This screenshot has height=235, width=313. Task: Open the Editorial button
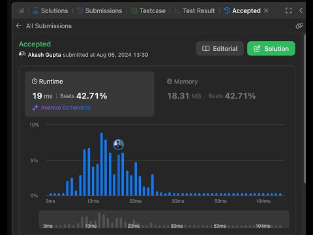point(220,48)
